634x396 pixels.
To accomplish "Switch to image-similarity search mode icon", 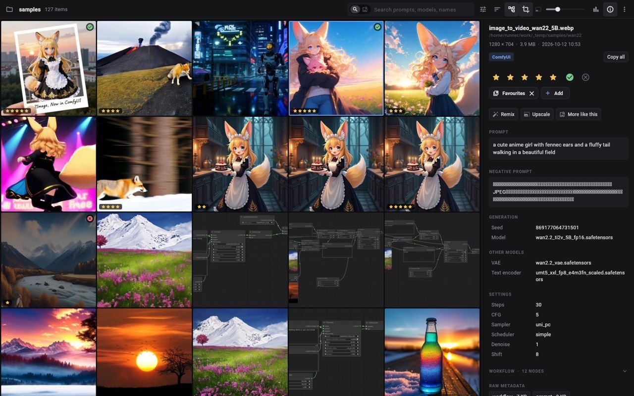I will pos(366,9).
